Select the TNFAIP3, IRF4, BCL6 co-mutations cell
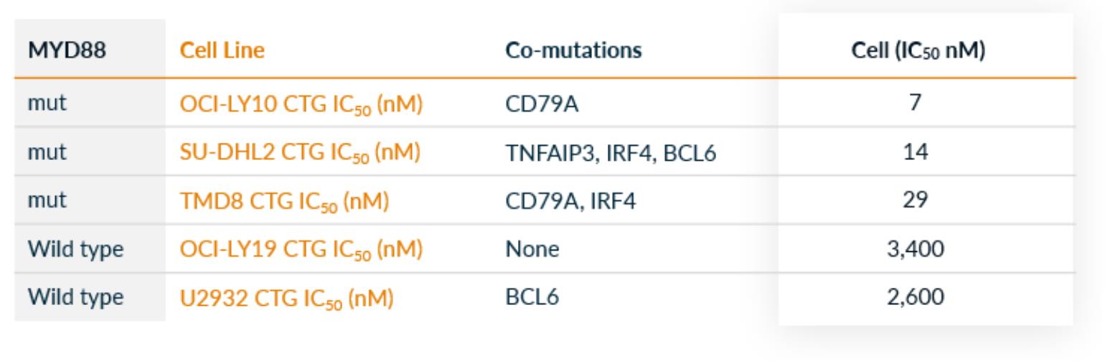The width and height of the screenshot is (1105, 361). pos(611,151)
